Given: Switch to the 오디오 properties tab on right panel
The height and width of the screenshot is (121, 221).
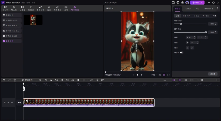Looking at the screenshot, I should [188, 9].
